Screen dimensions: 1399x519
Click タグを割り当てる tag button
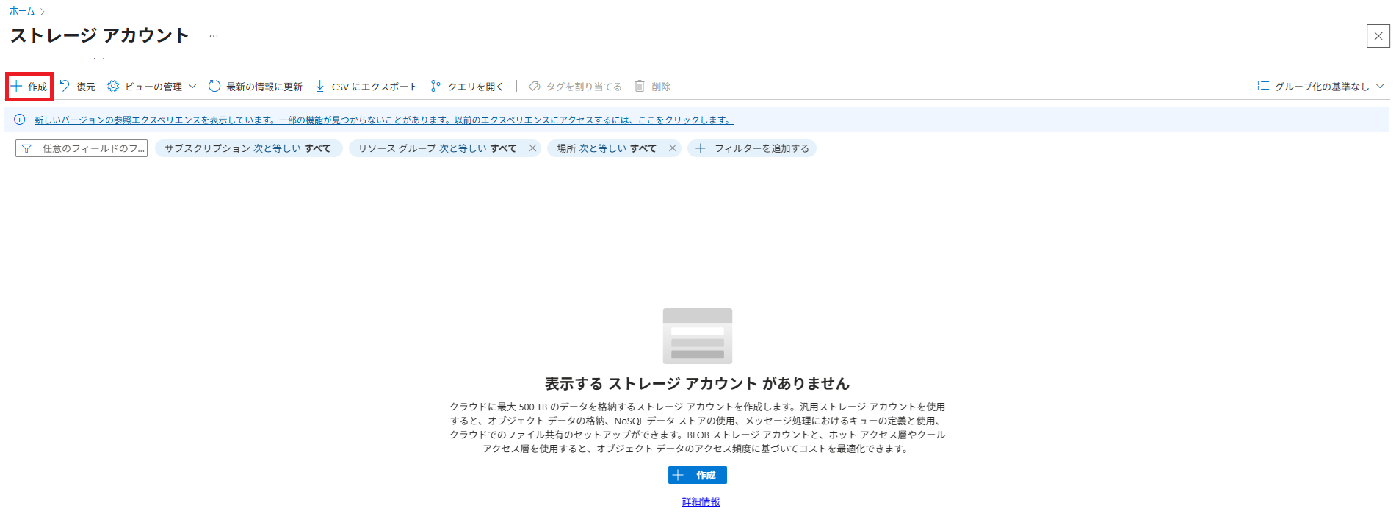(575, 87)
